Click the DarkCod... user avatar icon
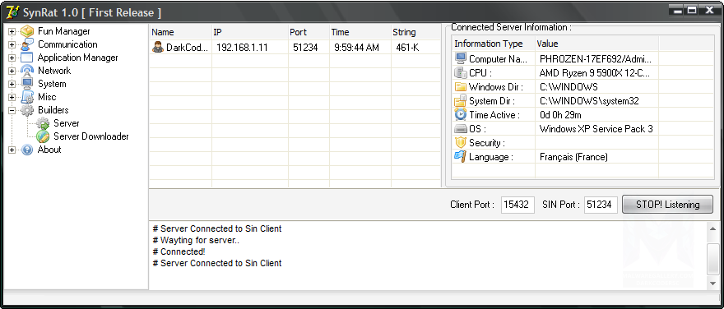This screenshot has width=724, height=309. pyautogui.click(x=158, y=47)
